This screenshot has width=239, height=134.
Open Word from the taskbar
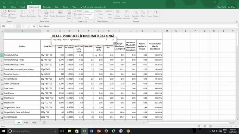tap(91, 131)
